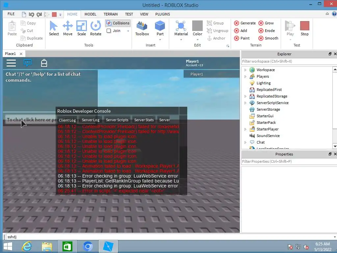Switch to the TERRAIN ribbon tab
Image resolution: width=337 pixels, height=253 pixels.
click(111, 14)
